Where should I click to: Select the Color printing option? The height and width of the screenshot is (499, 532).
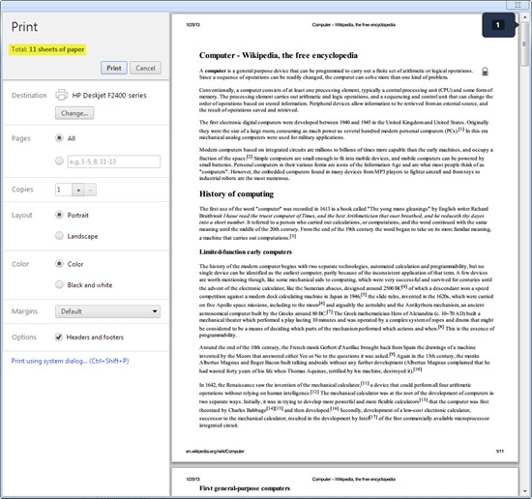click(59, 264)
